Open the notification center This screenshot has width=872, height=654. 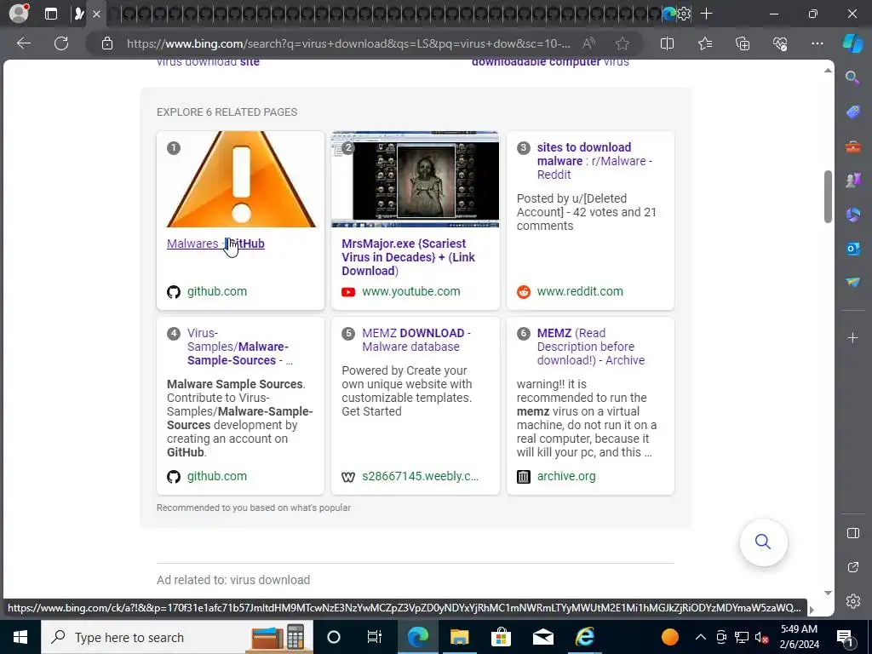[845, 637]
